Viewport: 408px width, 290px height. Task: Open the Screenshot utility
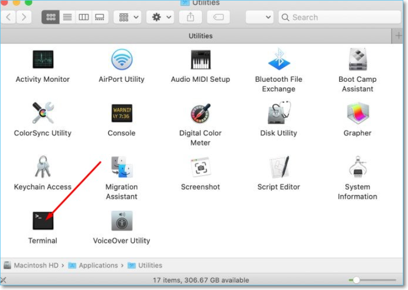pyautogui.click(x=200, y=167)
